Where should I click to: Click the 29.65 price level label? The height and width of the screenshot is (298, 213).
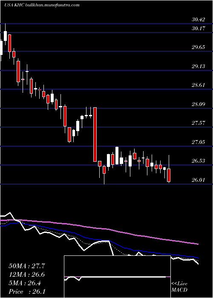click(x=199, y=47)
